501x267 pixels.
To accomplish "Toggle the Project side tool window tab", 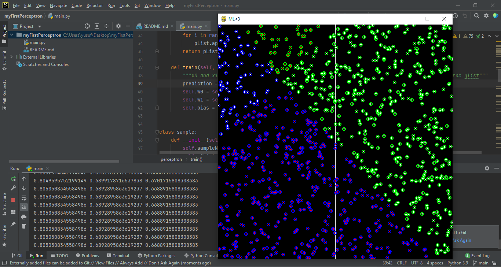I will coord(4,34).
